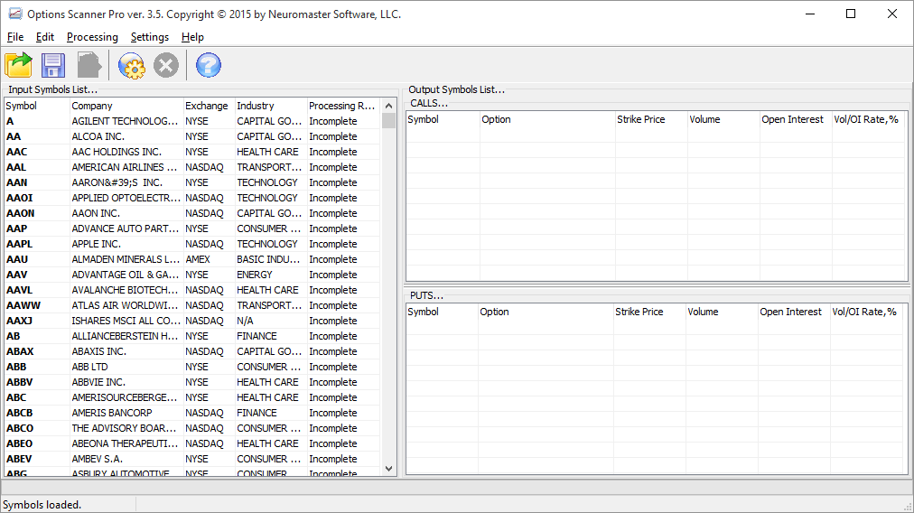914x513 pixels.
Task: Select the AA symbol row
Action: [x=191, y=136]
